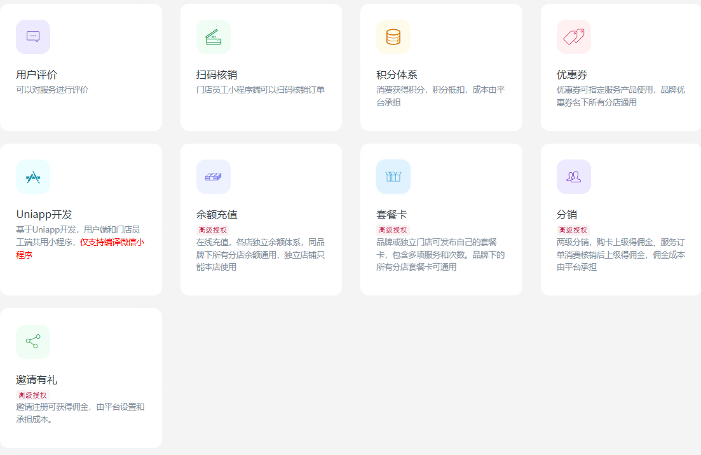Click the 余额充值 cash icon
This screenshot has height=455, width=701.
[x=214, y=177]
